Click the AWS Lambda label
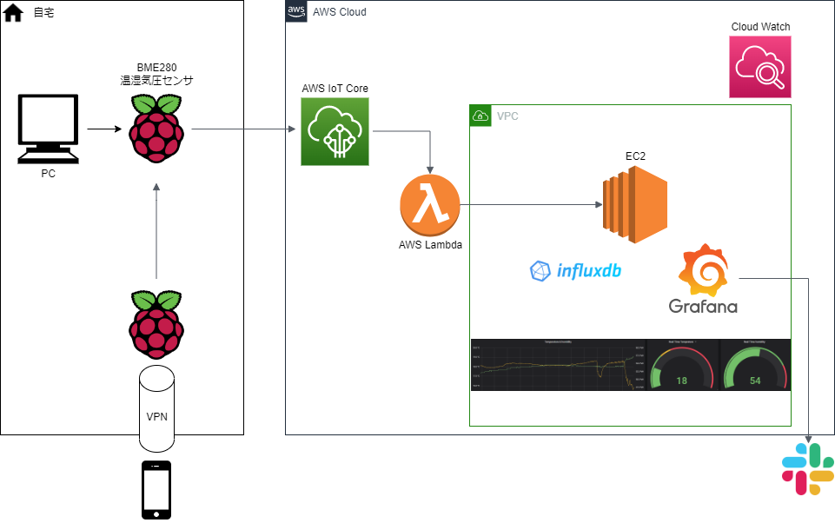Screen dimensions: 835x530 point(430,245)
